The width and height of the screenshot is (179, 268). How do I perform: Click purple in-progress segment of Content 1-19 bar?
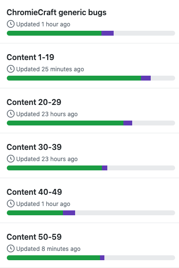[x=146, y=78]
